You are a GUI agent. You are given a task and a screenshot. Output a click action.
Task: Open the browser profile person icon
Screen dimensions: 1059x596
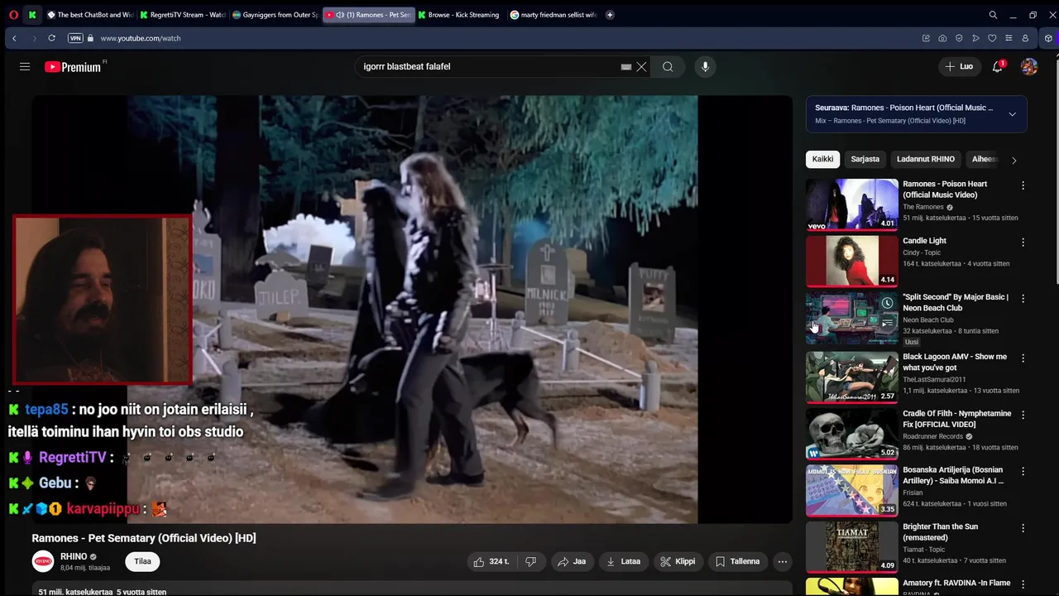click(1025, 38)
